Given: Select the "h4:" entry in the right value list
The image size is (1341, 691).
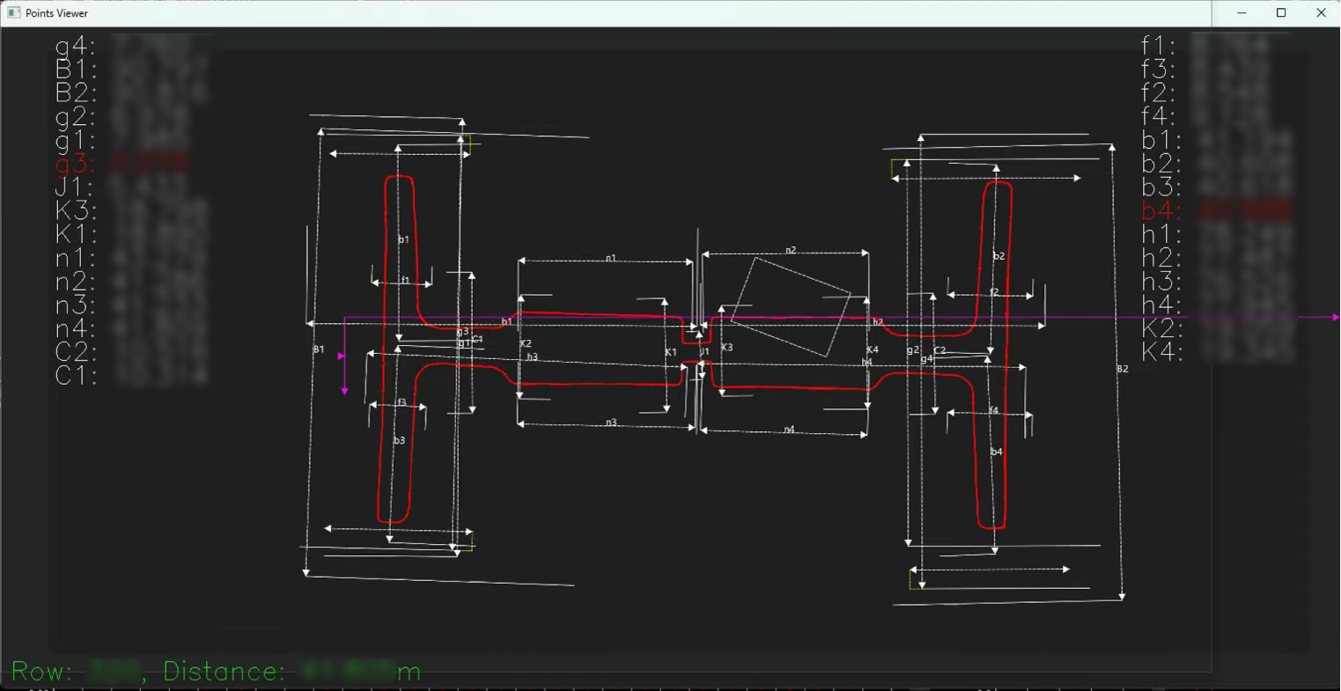Looking at the screenshot, I should click(x=1160, y=305).
